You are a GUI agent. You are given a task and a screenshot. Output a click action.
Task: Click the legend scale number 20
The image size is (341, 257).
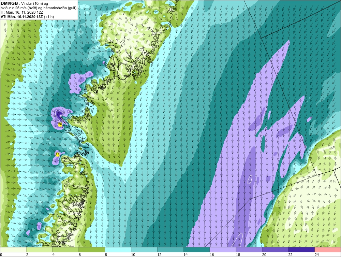(264, 255)
